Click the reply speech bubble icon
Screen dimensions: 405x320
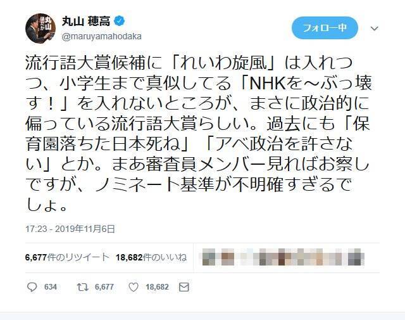pyautogui.click(x=32, y=287)
